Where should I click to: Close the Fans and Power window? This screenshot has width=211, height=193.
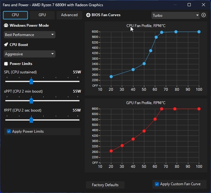[x=204, y=5]
